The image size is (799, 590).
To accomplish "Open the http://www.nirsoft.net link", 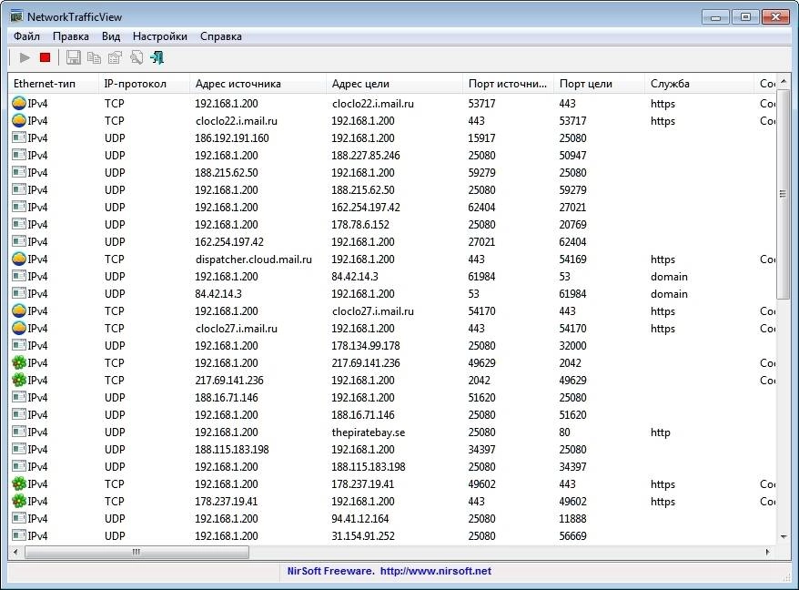I will (x=436, y=571).
